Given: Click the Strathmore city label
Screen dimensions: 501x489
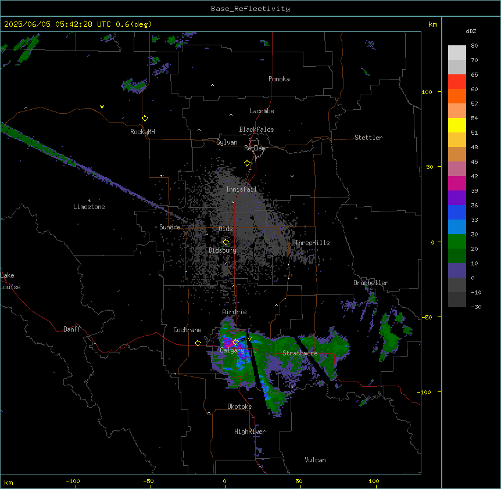Looking at the screenshot, I should [300, 353].
